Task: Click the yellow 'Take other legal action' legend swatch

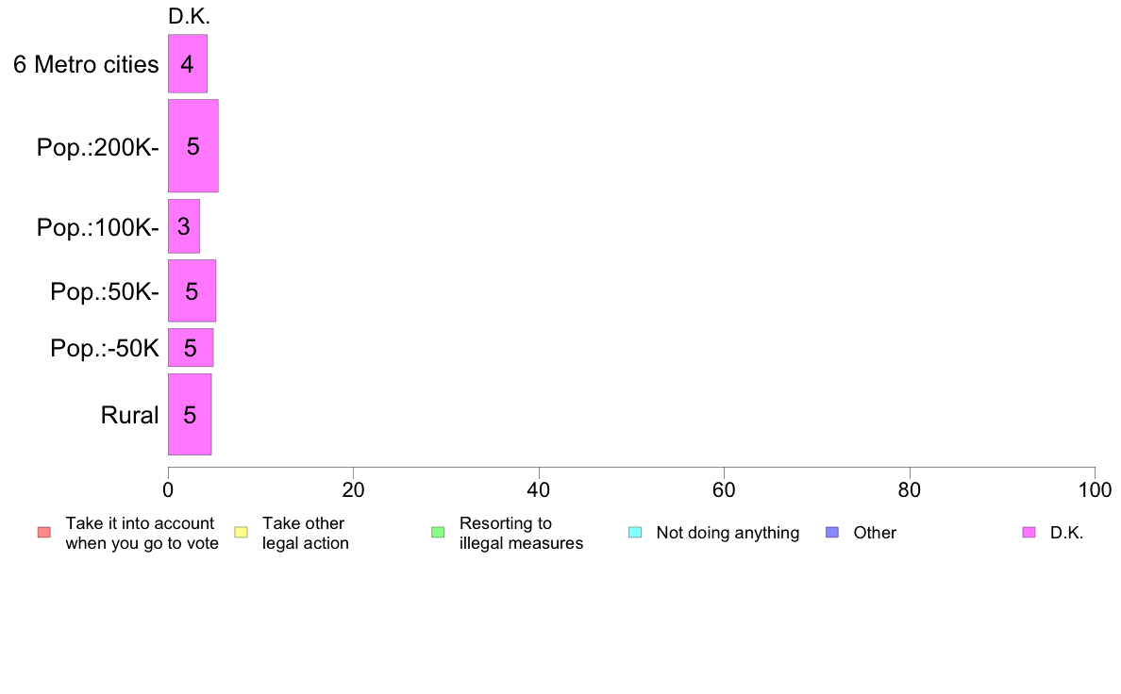Action: (x=241, y=533)
